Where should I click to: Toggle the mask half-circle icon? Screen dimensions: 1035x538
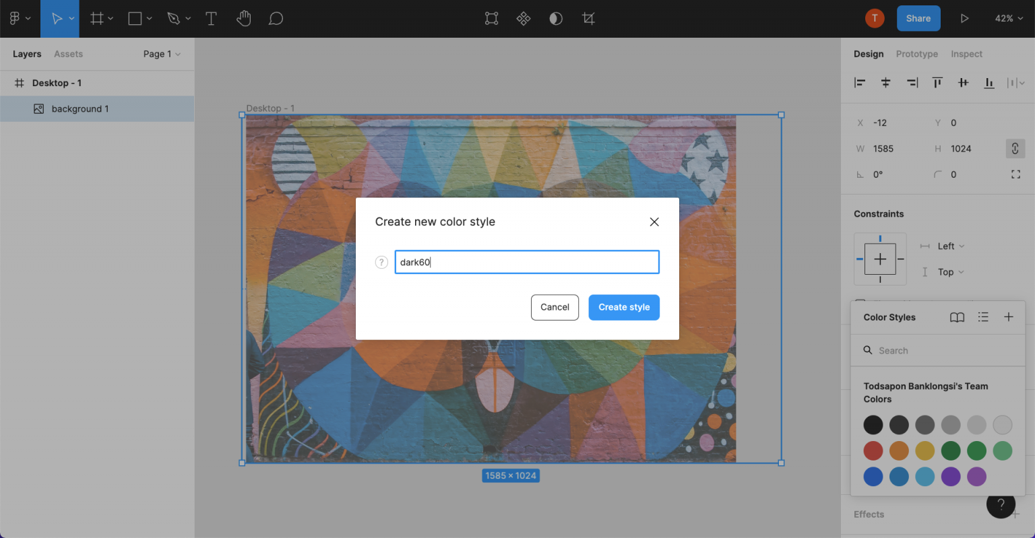[556, 19]
